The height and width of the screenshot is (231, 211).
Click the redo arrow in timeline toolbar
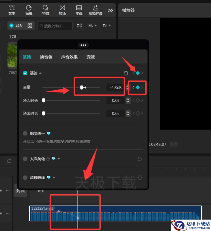pyautogui.click(x=9, y=161)
